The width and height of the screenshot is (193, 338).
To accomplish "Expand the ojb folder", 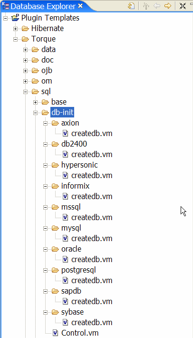I will click(25, 71).
